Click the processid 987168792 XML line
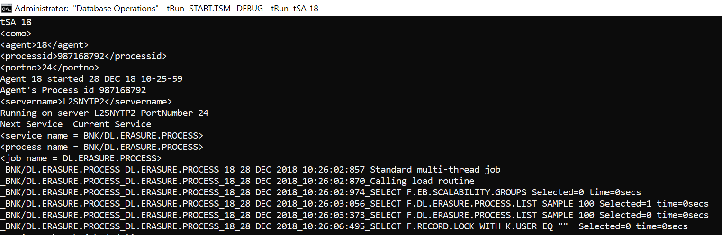This screenshot has height=235, width=722. (83, 56)
